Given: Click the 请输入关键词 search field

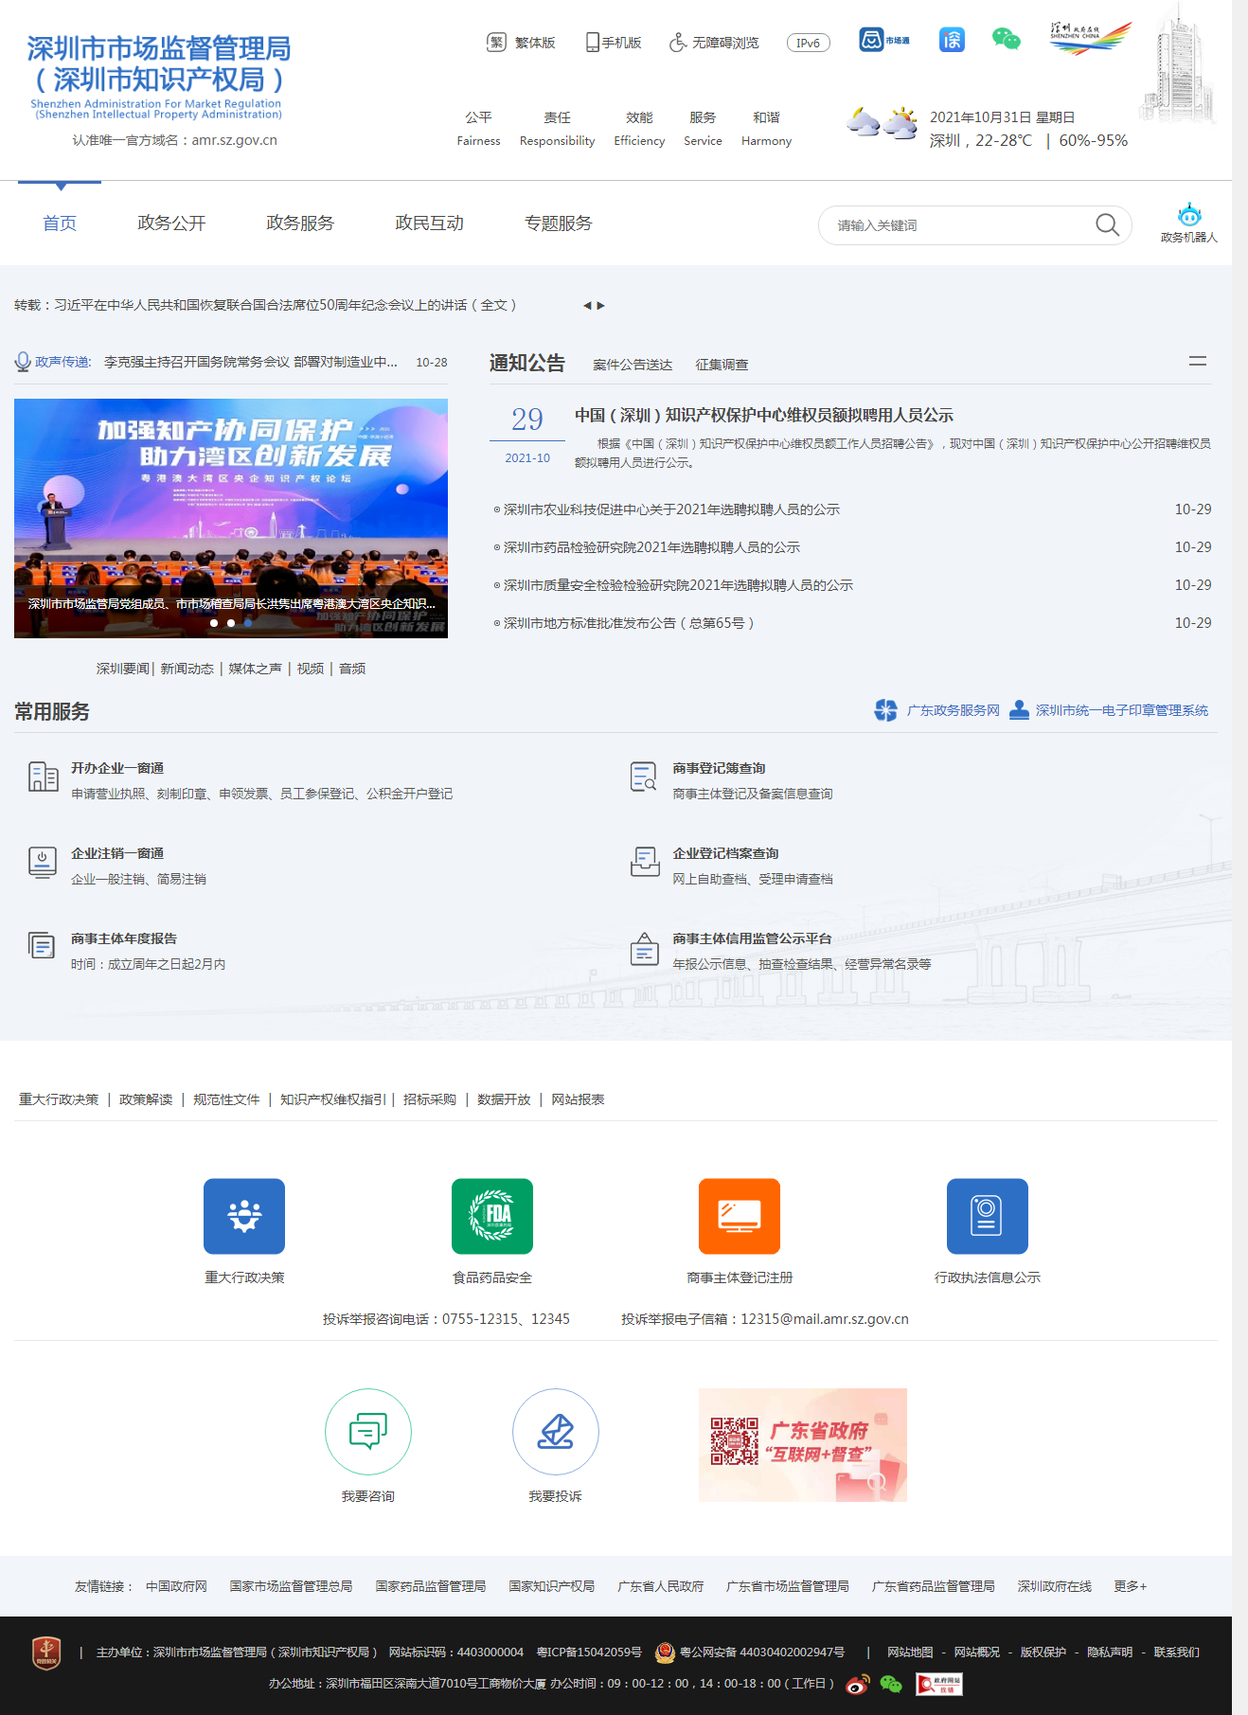Looking at the screenshot, I should coord(956,225).
